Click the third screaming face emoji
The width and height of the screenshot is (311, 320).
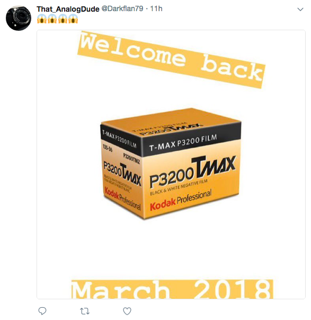click(63, 19)
